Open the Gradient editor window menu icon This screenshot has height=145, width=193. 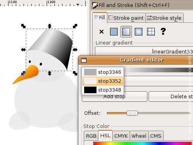[x=84, y=60]
